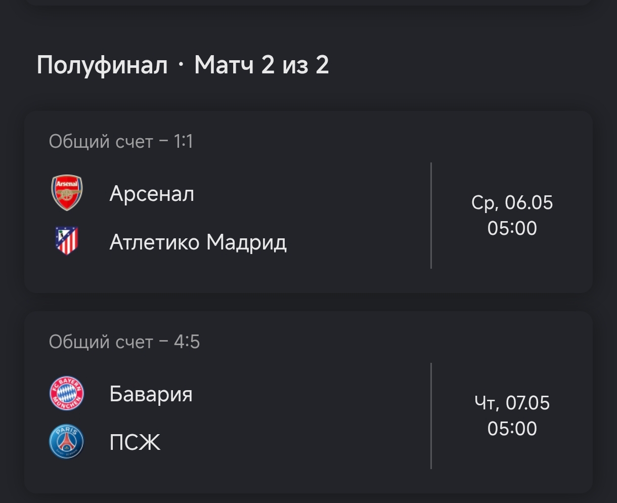Tap the Atletico Madrid club crest

[67, 241]
